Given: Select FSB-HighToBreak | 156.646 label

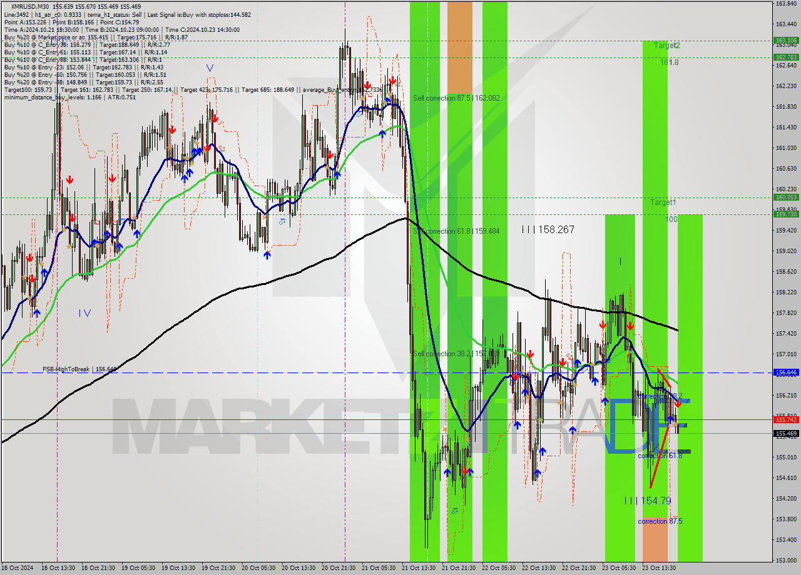Looking at the screenshot, I should tap(79, 369).
